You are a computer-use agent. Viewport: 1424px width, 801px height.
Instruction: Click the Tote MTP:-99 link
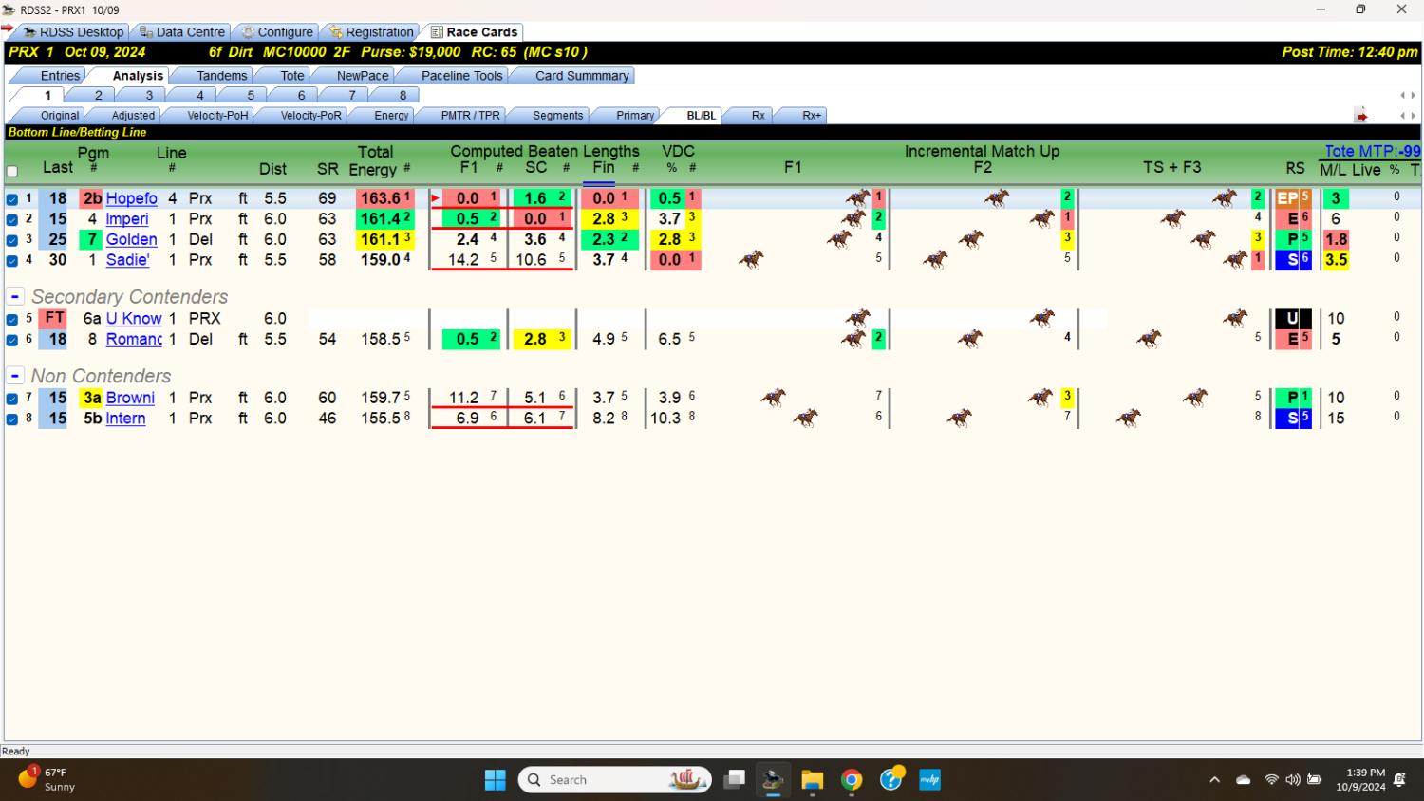[1373, 151]
